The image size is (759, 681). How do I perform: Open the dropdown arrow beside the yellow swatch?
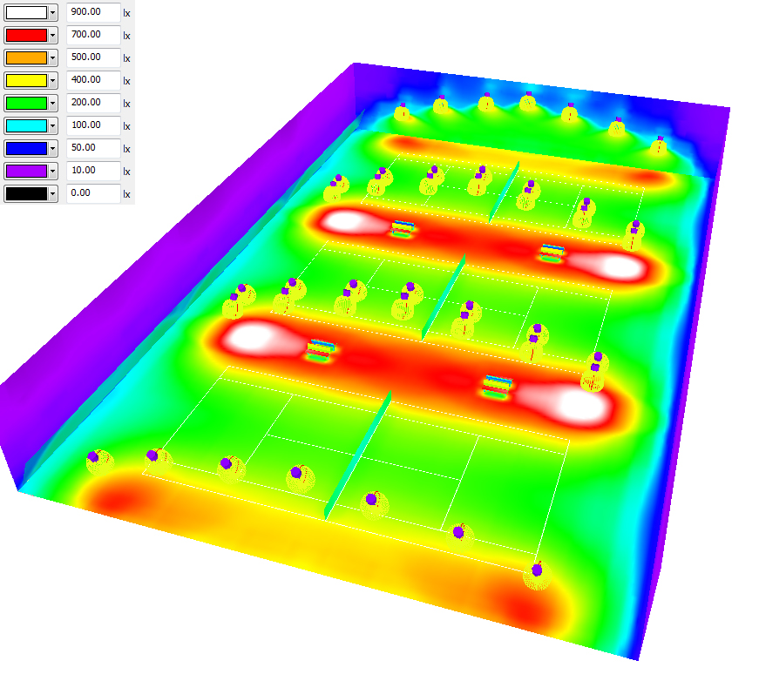pyautogui.click(x=53, y=80)
